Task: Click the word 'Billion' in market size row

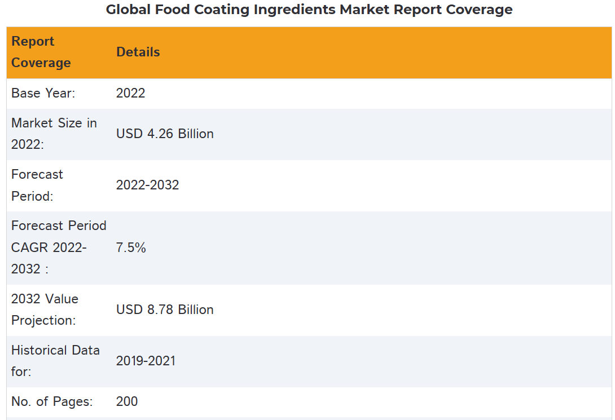Action: 196,134
